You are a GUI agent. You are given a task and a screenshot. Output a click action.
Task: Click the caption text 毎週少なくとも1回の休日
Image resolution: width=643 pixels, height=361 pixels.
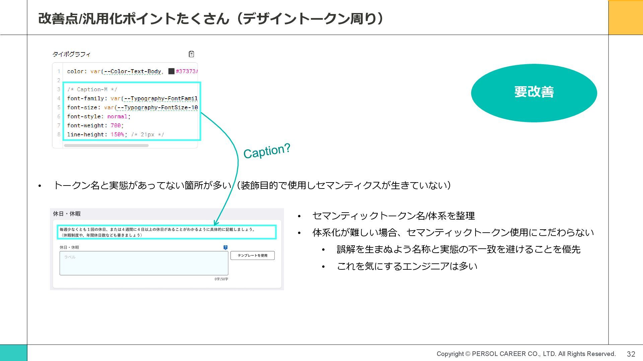click(157, 232)
